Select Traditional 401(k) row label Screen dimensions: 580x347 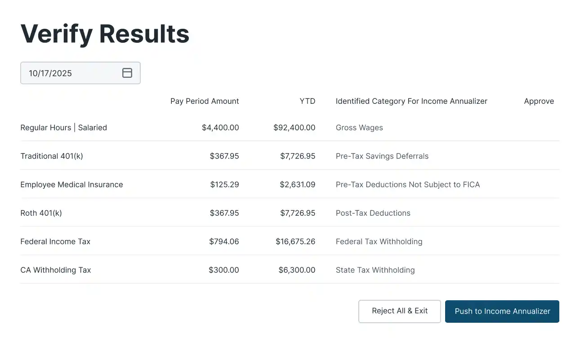pyautogui.click(x=52, y=156)
